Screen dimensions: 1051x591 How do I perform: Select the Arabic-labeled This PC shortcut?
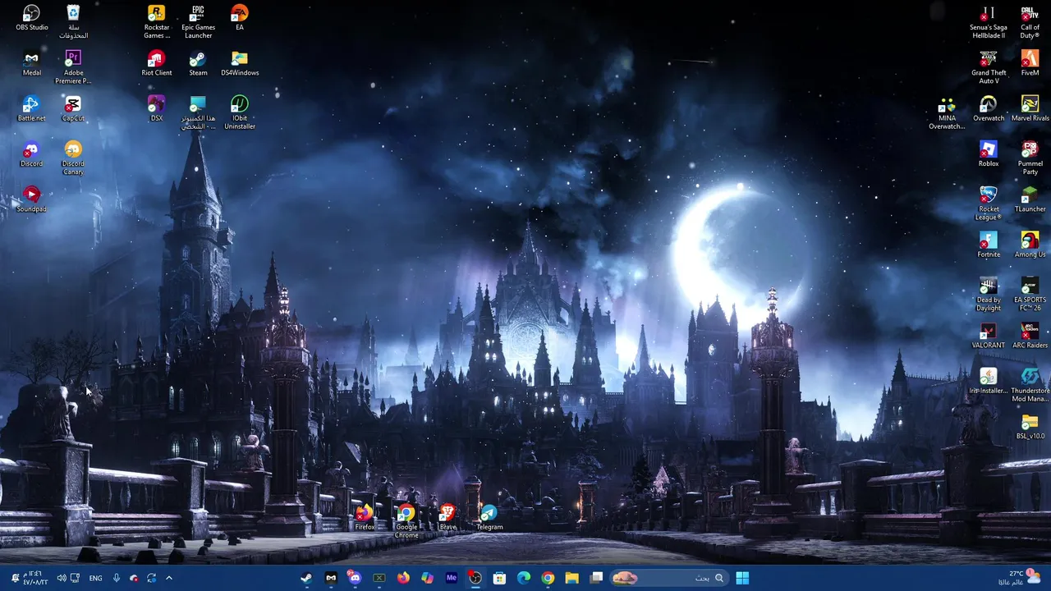click(x=198, y=112)
